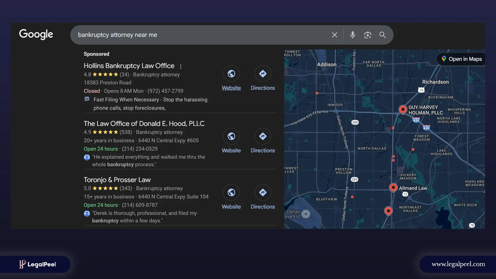
Task: Select Guy Harvey Holman PLLC map pin
Action: 403,109
